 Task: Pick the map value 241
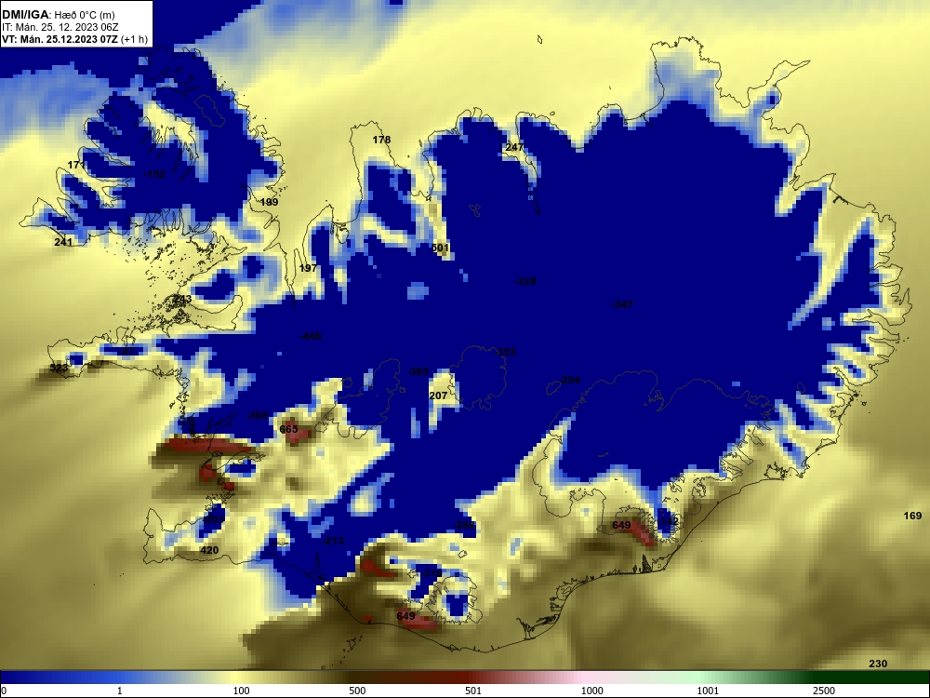pyautogui.click(x=63, y=242)
